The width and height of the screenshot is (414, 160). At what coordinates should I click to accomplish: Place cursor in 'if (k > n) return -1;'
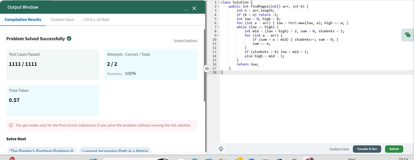257,14
